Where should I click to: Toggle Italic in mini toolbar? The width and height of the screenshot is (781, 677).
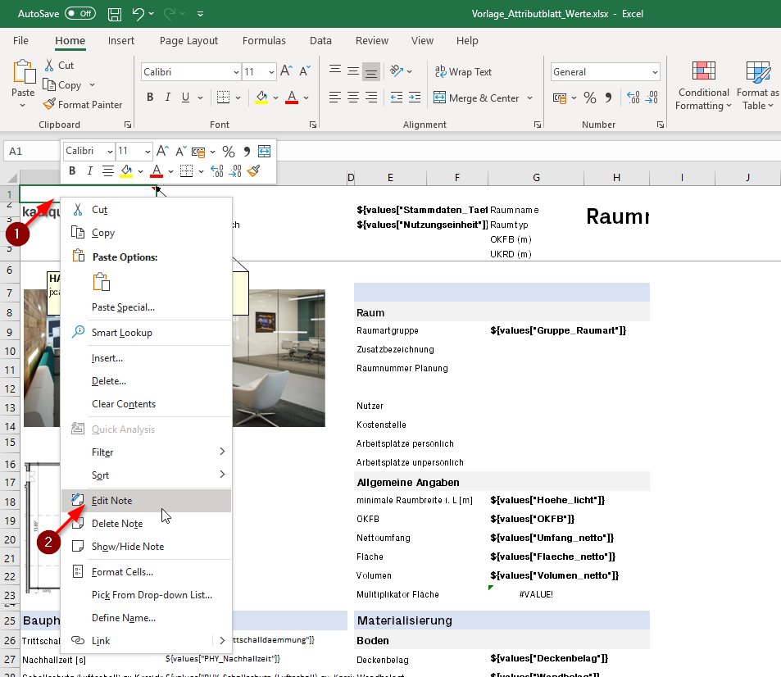[89, 170]
